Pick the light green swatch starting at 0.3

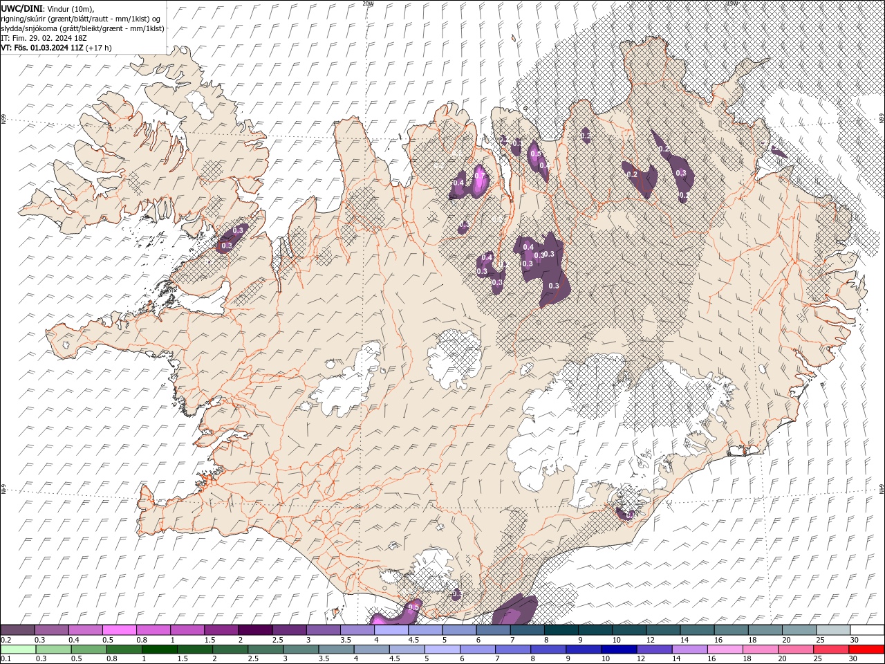coord(53,649)
